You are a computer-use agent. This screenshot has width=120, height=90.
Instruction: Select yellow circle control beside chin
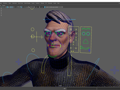pyautogui.click(x=33, y=50)
